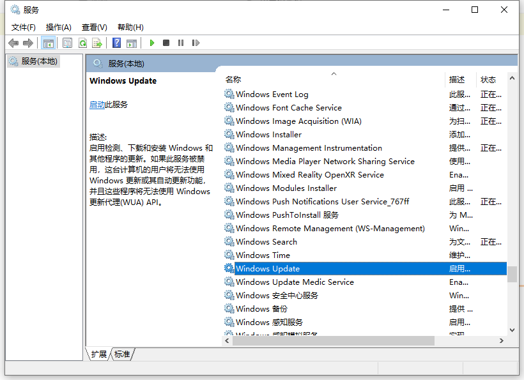Image resolution: width=524 pixels, height=380 pixels.
Task: Click the blue Help question mark icon
Action: [x=116, y=43]
